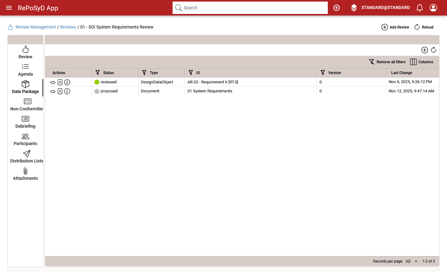This screenshot has height=279, width=447.
Task: Open the Records per page dropdown
Action: pyautogui.click(x=412, y=261)
